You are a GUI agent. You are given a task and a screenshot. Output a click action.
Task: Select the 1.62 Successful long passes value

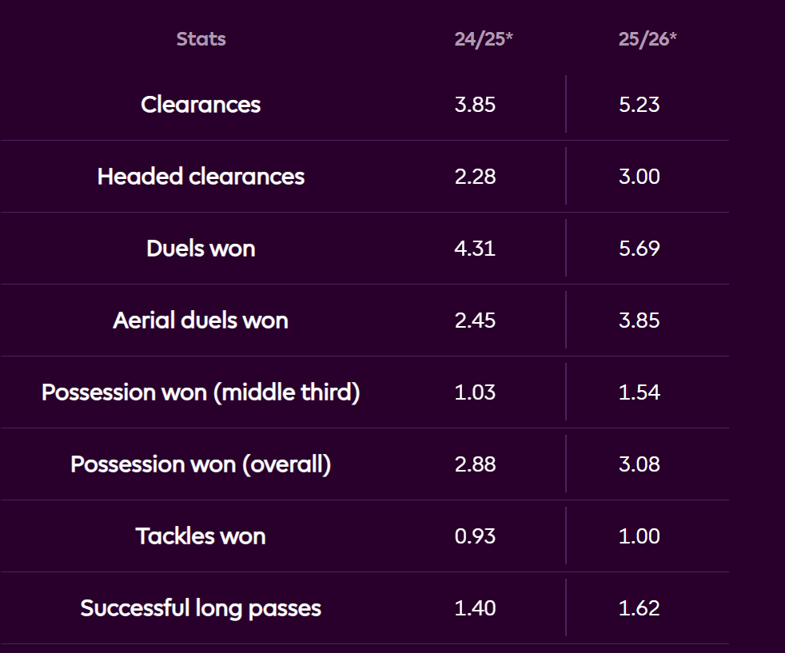(640, 608)
